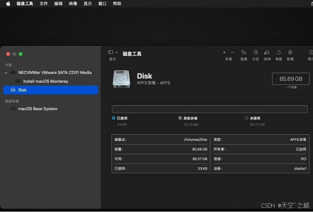Open the 磁盘工具 menu in the menu bar
The height and width of the screenshot is (212, 313).
coord(25,4)
